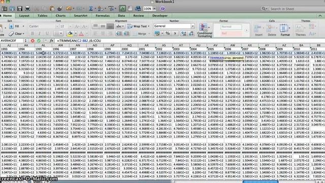Click the Undo icon in the toolbar
Screen dimensions: 325x183
[69, 9]
